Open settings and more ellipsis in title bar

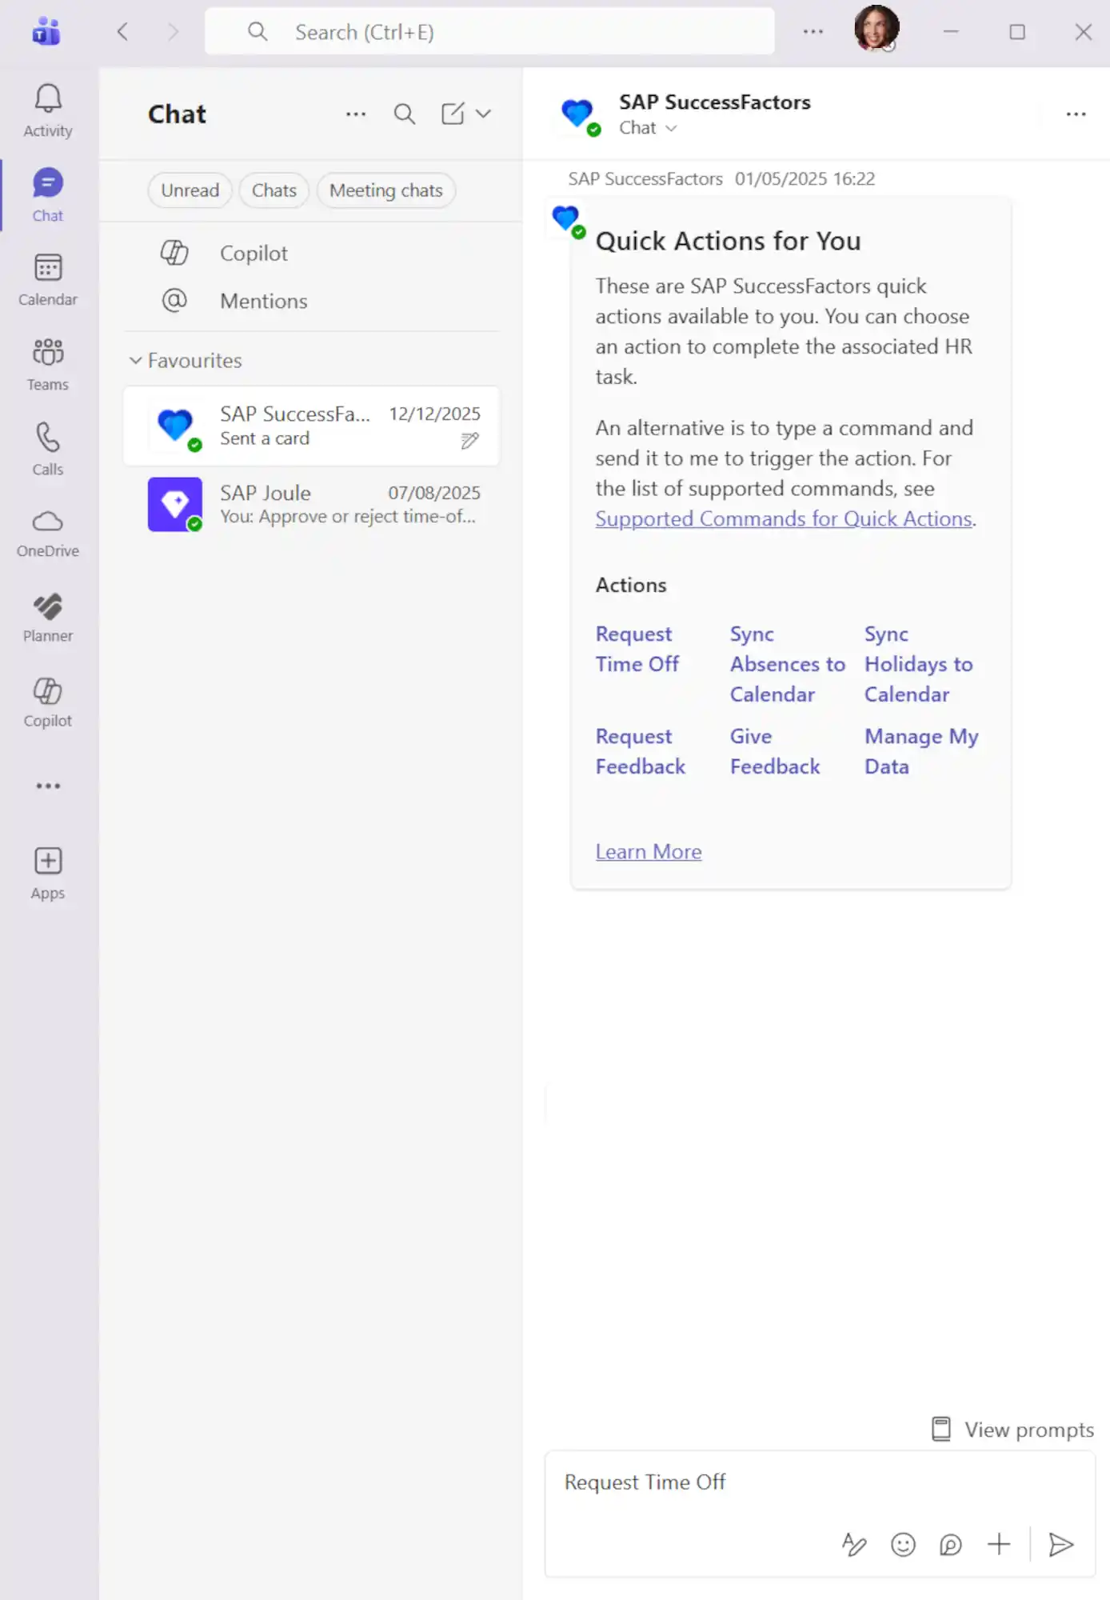813,32
